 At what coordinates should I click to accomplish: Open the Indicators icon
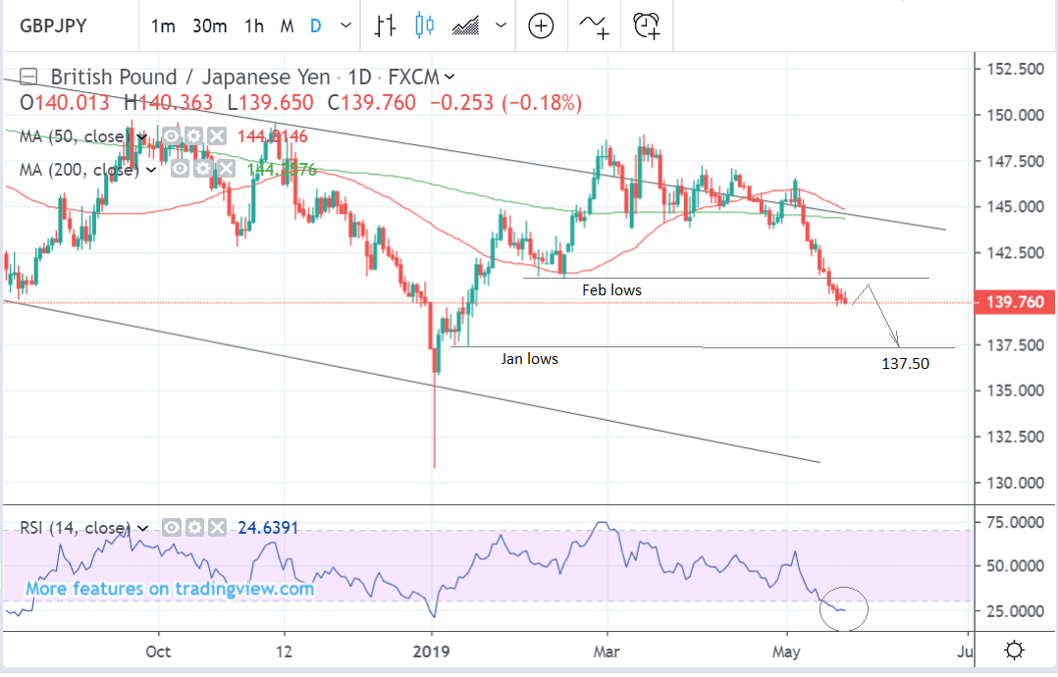594,26
